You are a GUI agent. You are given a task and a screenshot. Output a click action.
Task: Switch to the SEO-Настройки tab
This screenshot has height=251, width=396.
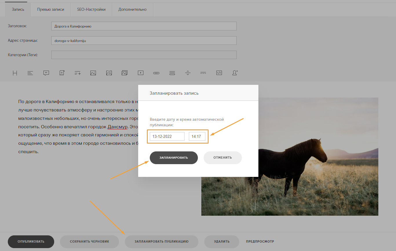[x=91, y=9]
